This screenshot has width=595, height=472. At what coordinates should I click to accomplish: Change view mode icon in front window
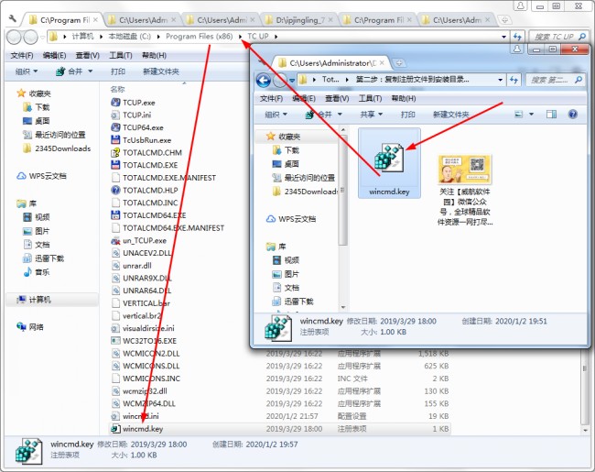(x=518, y=114)
